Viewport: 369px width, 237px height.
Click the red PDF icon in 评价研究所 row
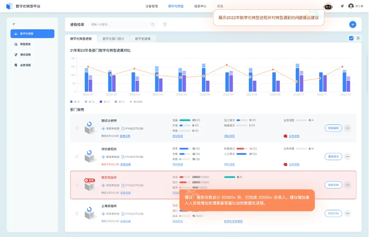click(x=285, y=164)
